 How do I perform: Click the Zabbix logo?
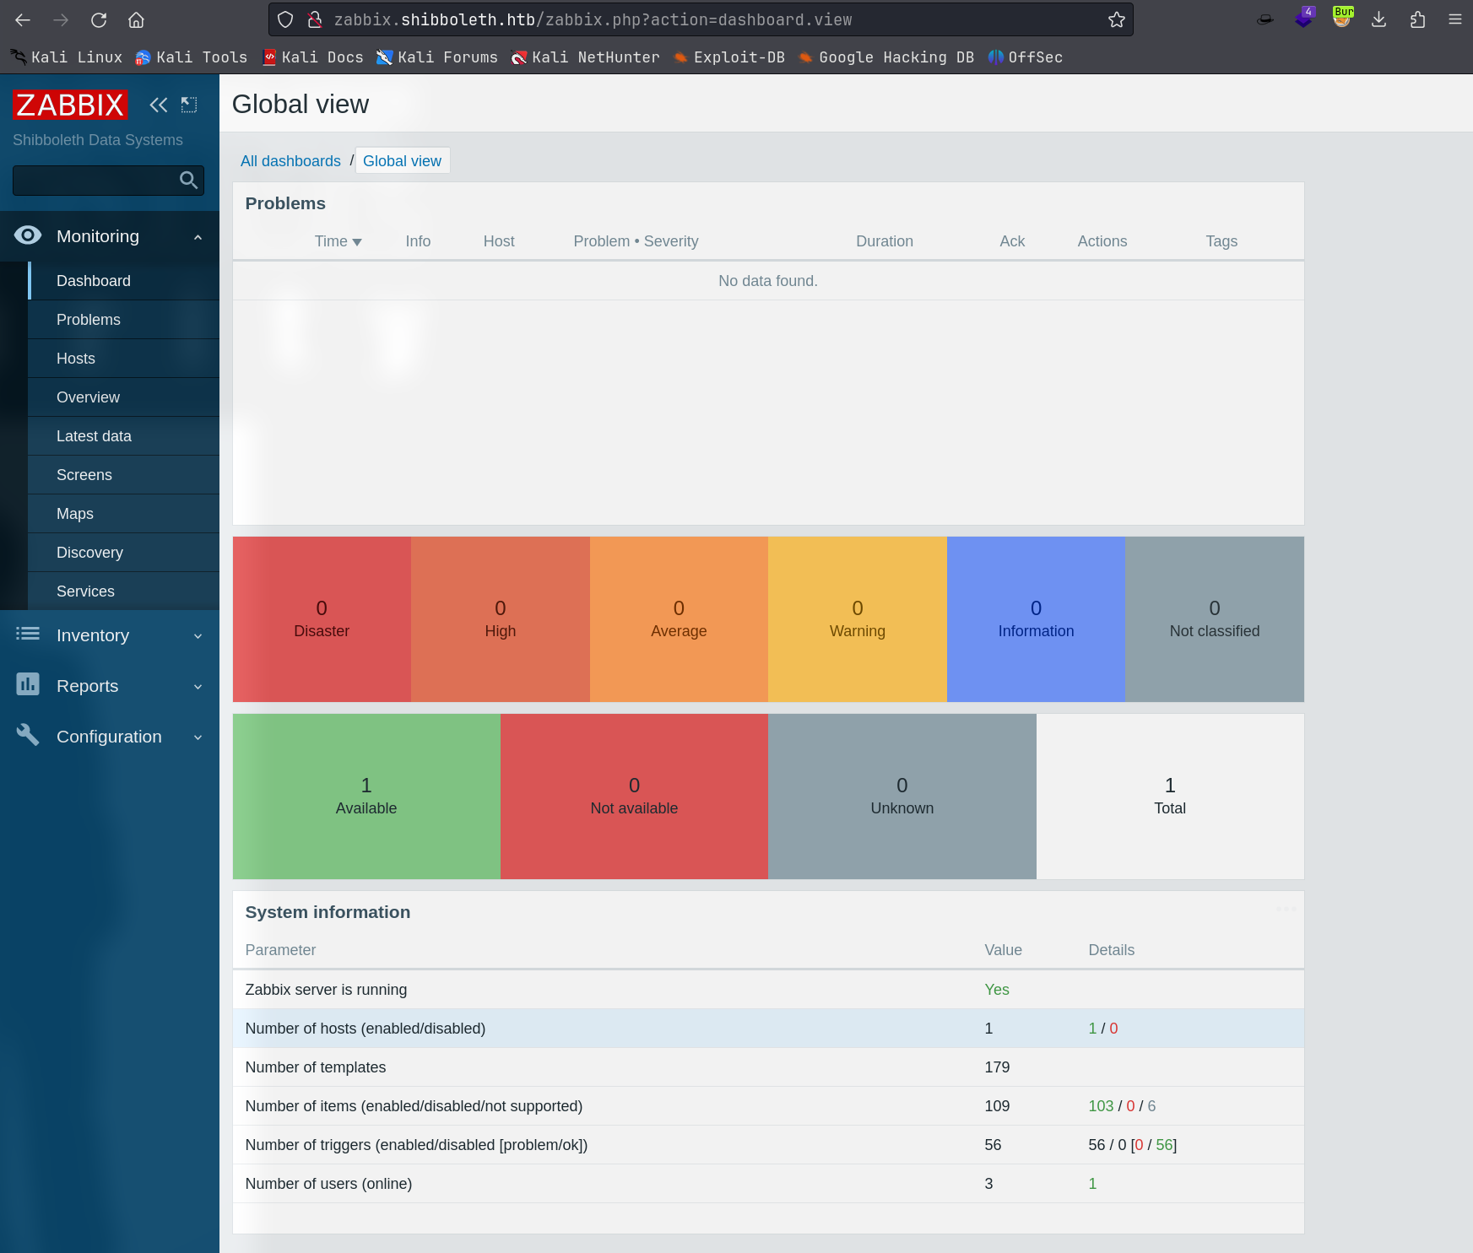click(x=70, y=105)
